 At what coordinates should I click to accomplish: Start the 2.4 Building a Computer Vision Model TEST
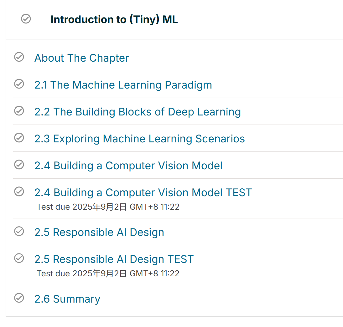143,192
